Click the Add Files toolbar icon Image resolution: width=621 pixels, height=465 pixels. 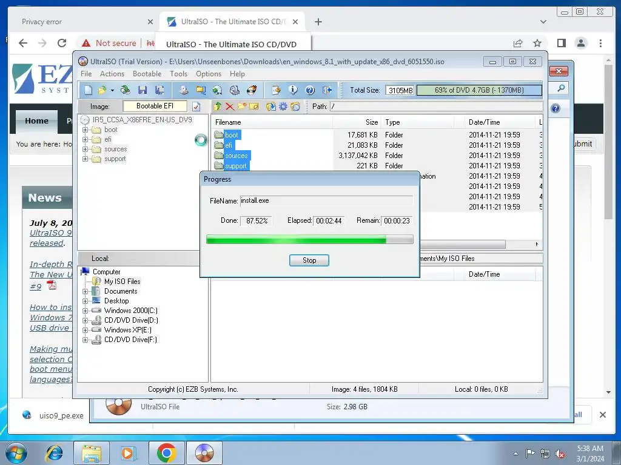[276, 90]
